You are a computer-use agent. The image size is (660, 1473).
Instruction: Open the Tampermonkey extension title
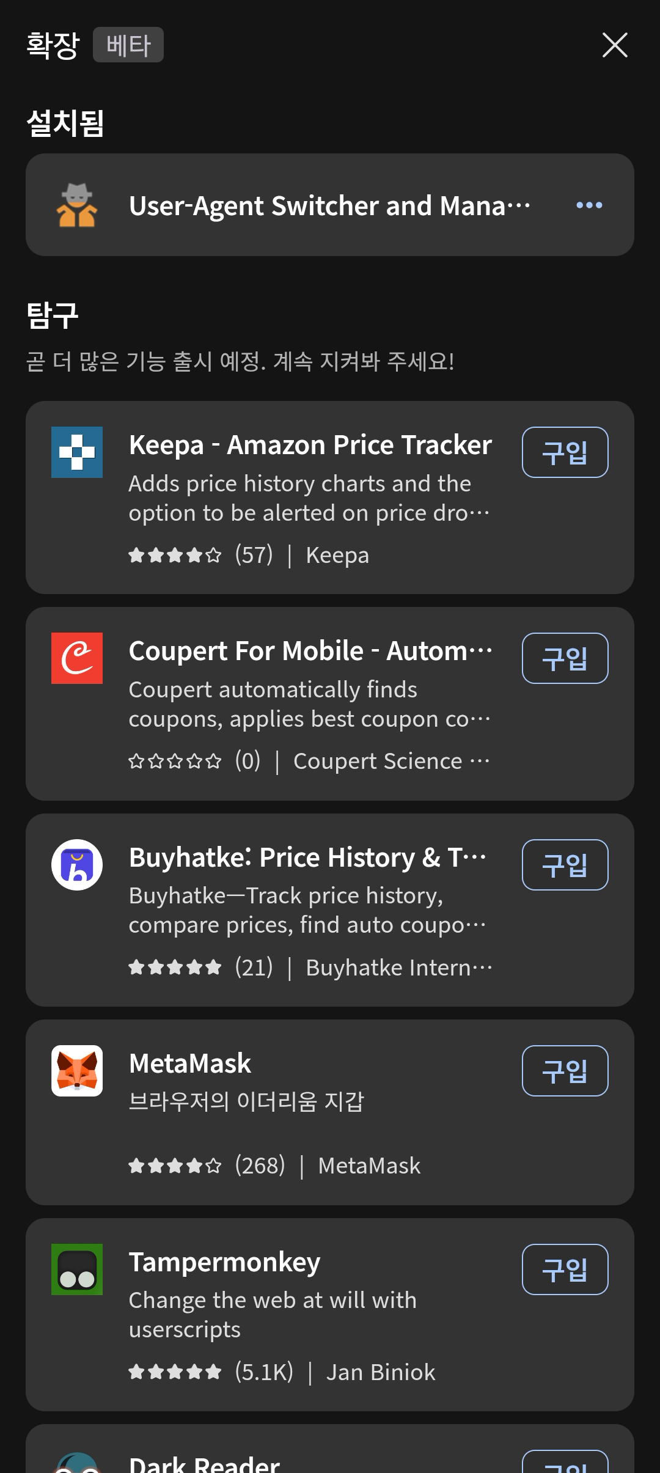[x=224, y=1262]
